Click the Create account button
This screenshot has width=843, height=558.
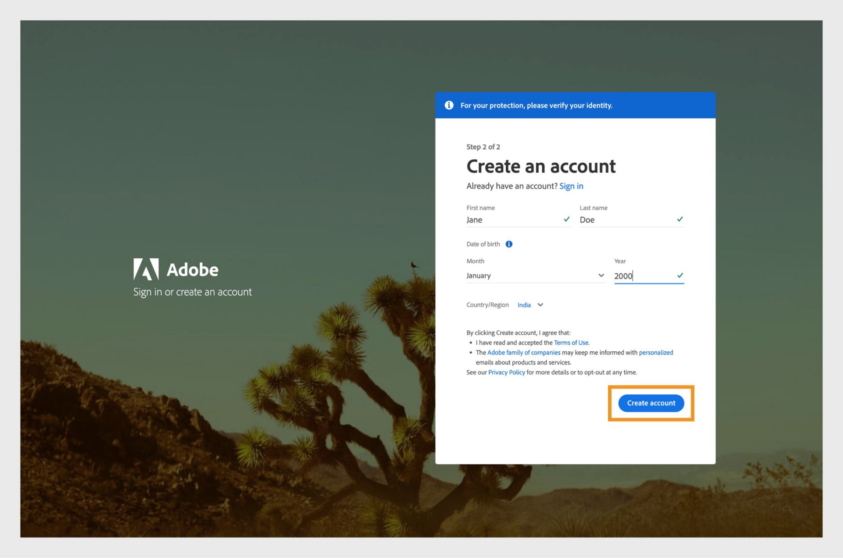click(651, 402)
